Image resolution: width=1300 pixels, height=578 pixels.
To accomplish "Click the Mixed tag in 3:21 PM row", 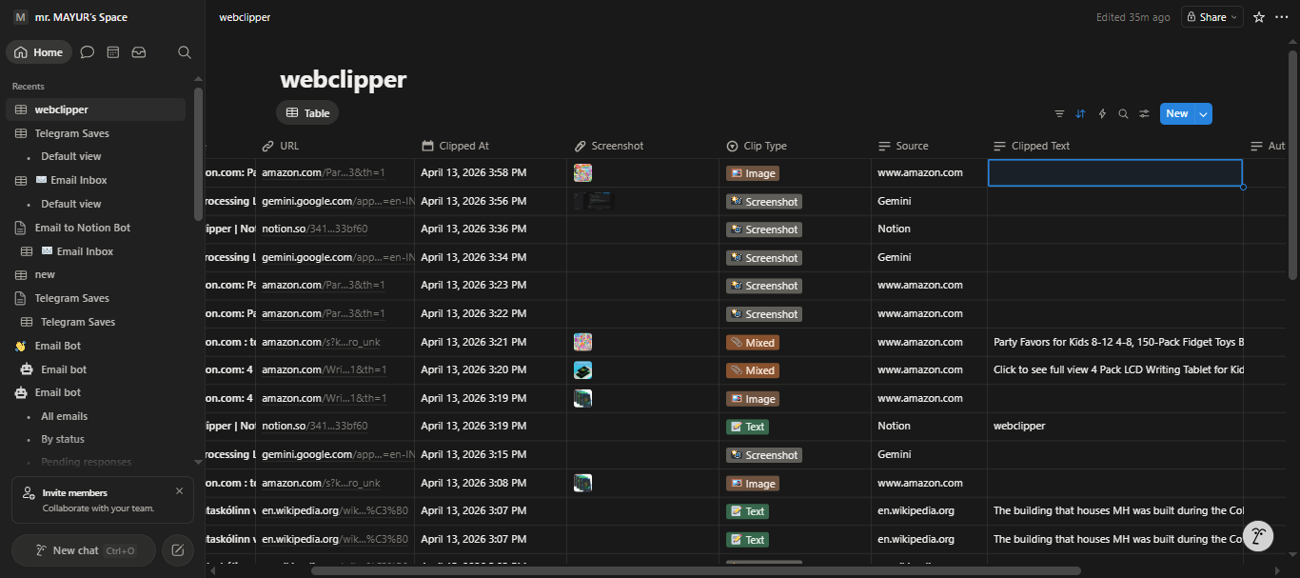I will tap(753, 343).
